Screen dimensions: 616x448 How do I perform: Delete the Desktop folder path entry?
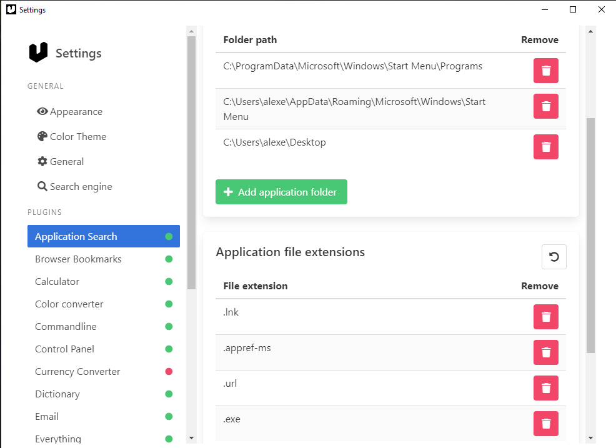tap(545, 147)
